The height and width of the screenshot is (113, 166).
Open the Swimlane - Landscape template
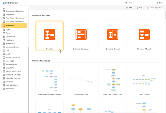pyautogui.click(x=81, y=36)
